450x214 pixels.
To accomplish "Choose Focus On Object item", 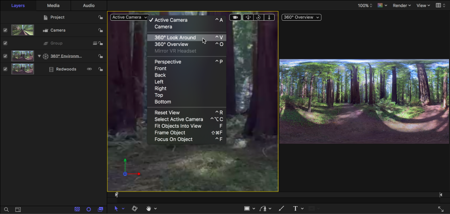I will 186,140.
